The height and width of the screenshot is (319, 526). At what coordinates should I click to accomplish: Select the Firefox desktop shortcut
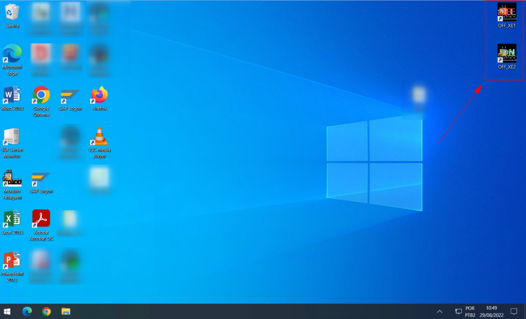(99, 99)
